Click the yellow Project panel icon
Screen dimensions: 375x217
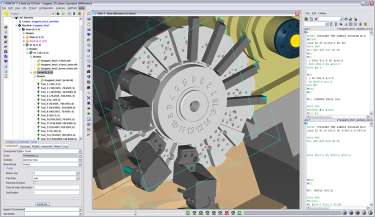(6, 14)
